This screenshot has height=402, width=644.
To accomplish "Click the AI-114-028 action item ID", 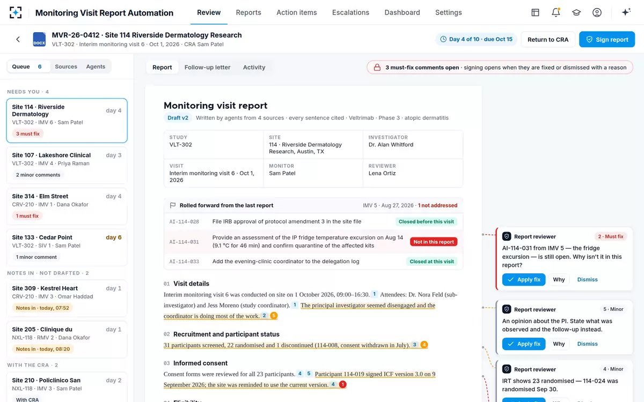I will tap(184, 221).
